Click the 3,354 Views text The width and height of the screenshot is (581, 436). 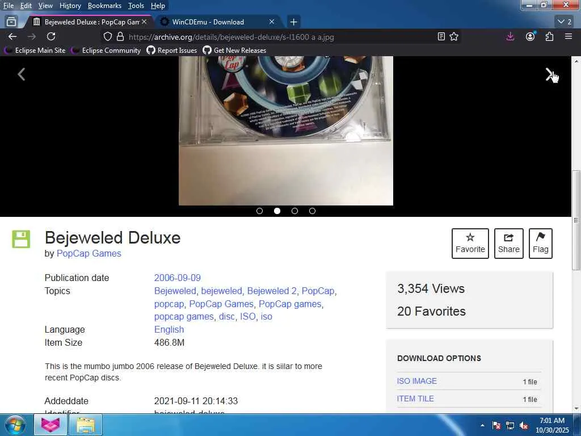[x=431, y=288]
